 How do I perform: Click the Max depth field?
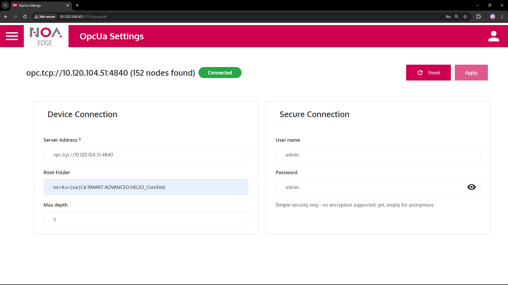[x=146, y=220]
